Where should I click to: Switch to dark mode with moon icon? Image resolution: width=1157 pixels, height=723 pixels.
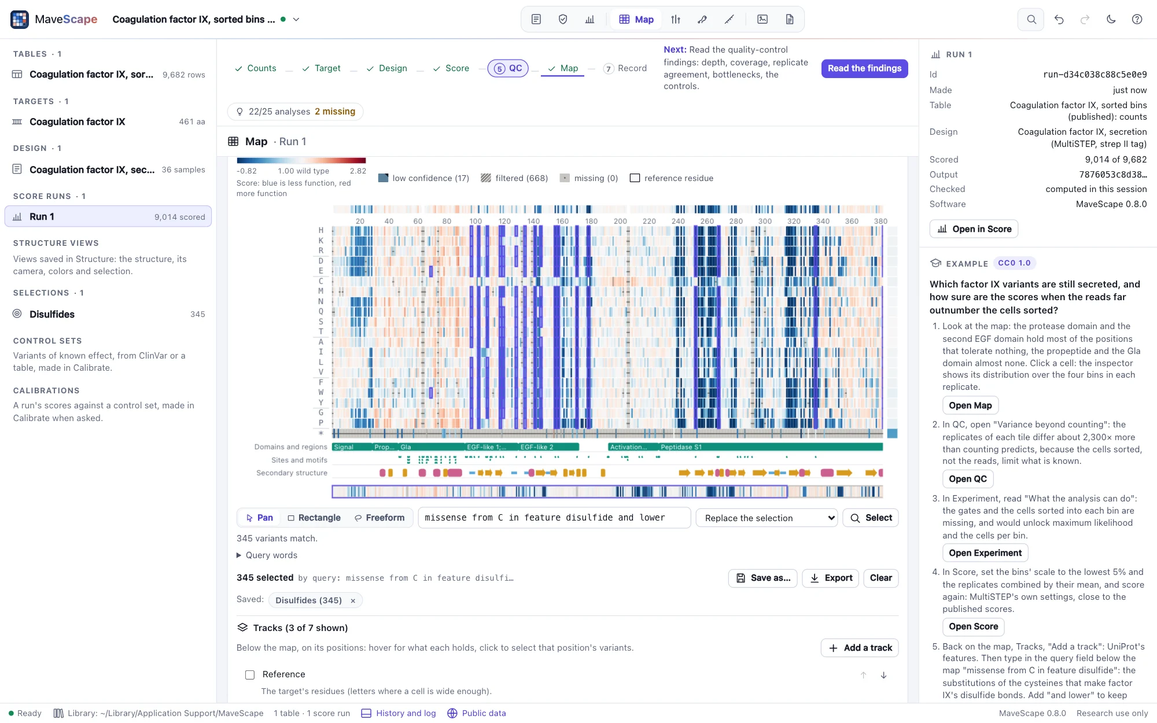pos(1111,19)
